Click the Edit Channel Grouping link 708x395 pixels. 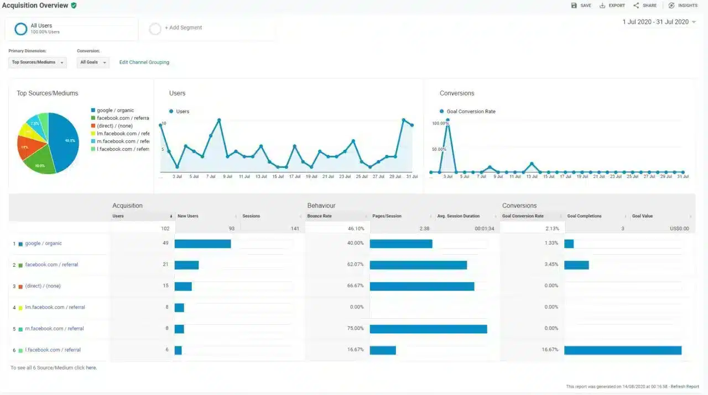coord(144,62)
